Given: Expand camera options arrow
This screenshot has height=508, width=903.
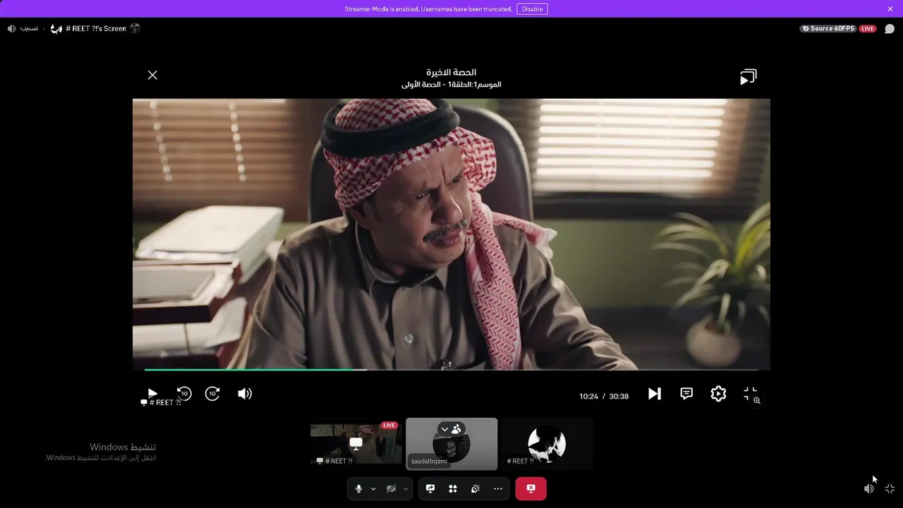Looking at the screenshot, I should pos(406,488).
